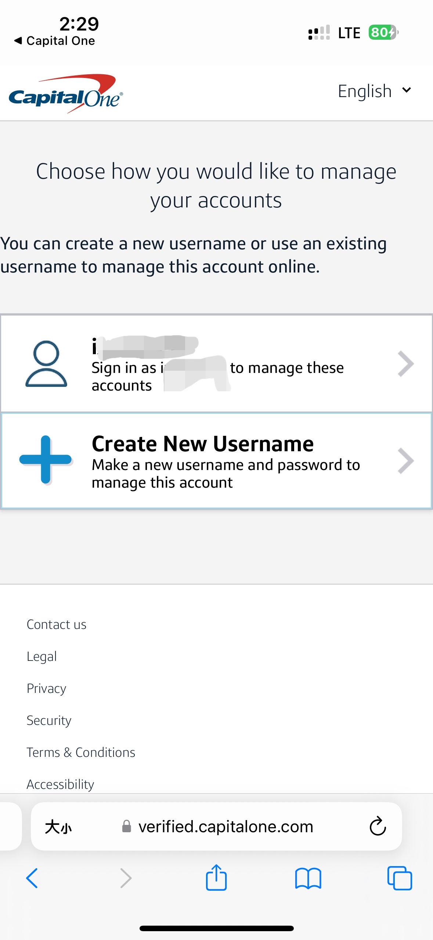Open the English language dropdown
This screenshot has width=433, height=940.
pyautogui.click(x=374, y=91)
